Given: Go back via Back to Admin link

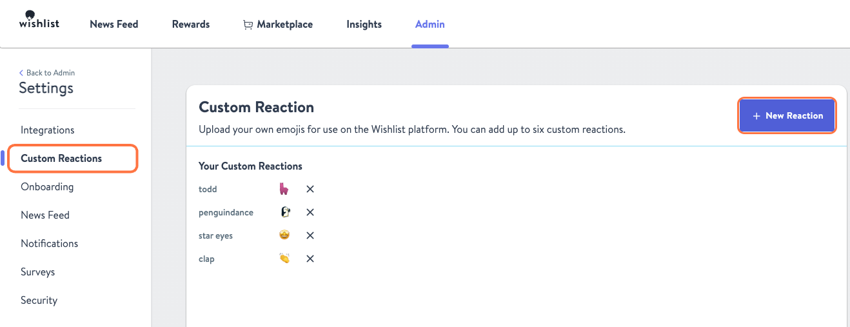Looking at the screenshot, I should click(x=47, y=73).
